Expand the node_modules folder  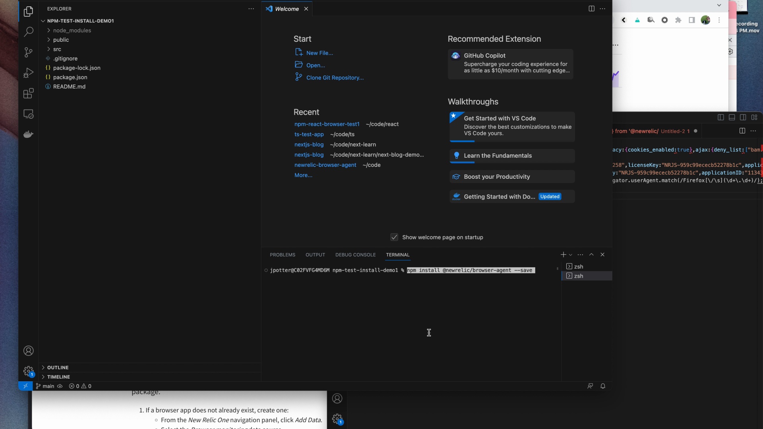[72, 31]
